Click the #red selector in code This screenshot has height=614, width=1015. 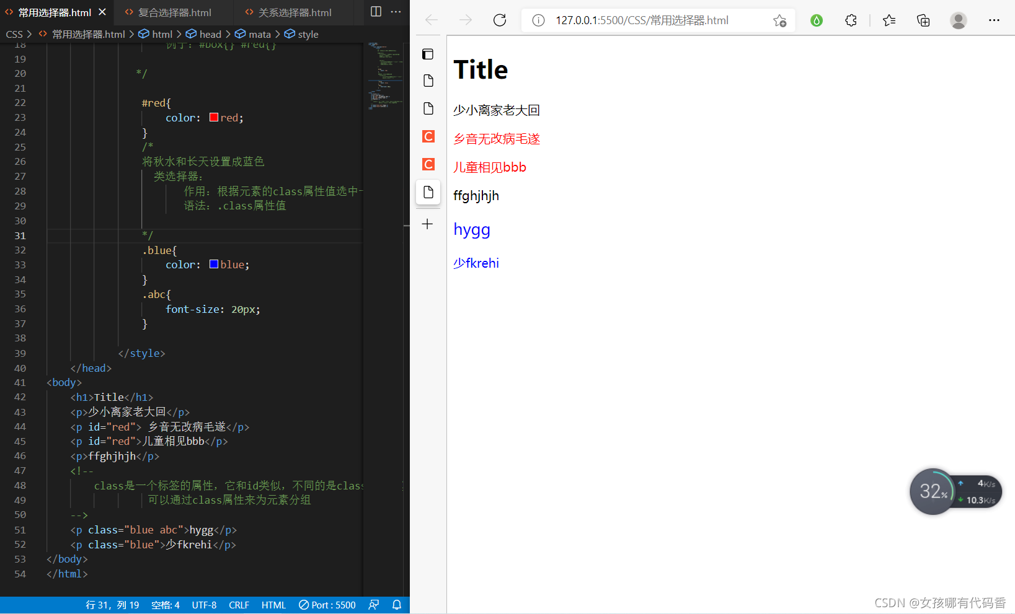(x=154, y=103)
